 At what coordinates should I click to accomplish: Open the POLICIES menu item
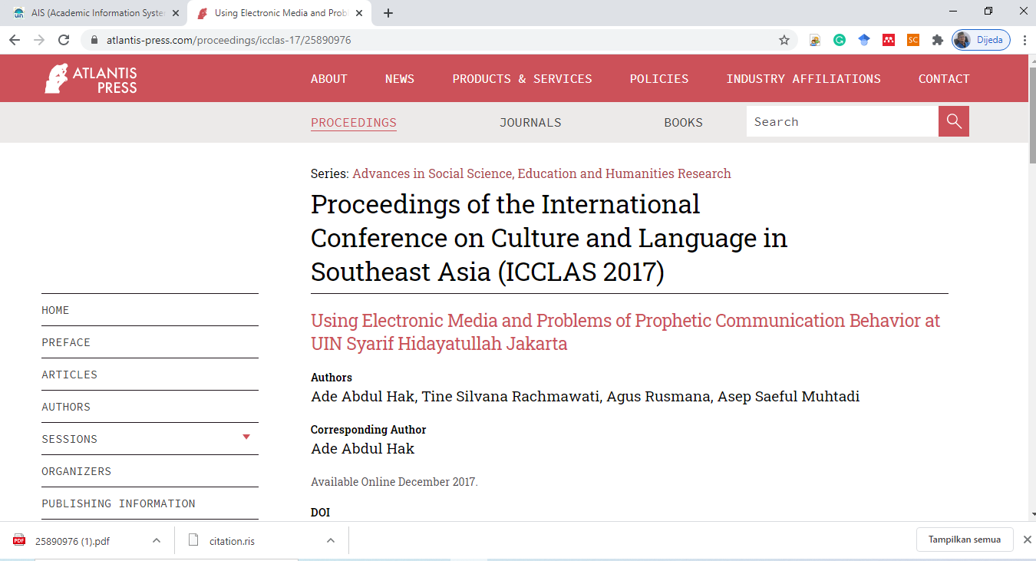(x=659, y=78)
